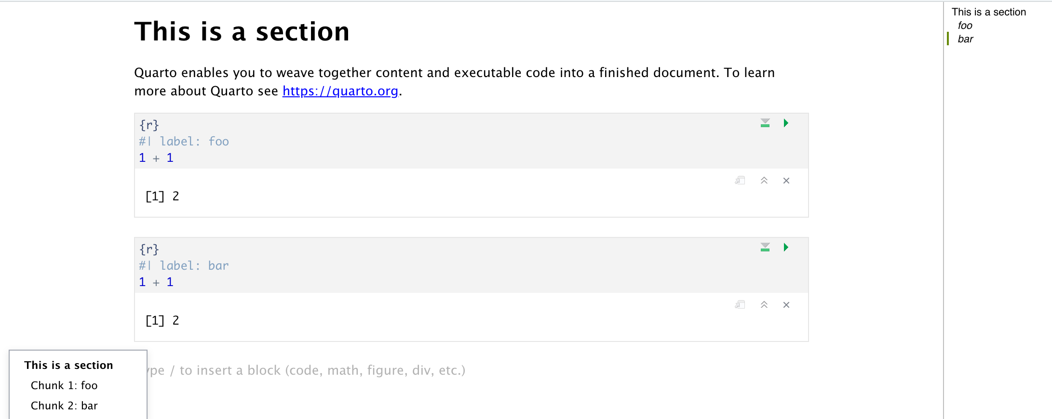The height and width of the screenshot is (419, 1052).
Task: Run all chunks above the foo chunk
Action: click(765, 123)
